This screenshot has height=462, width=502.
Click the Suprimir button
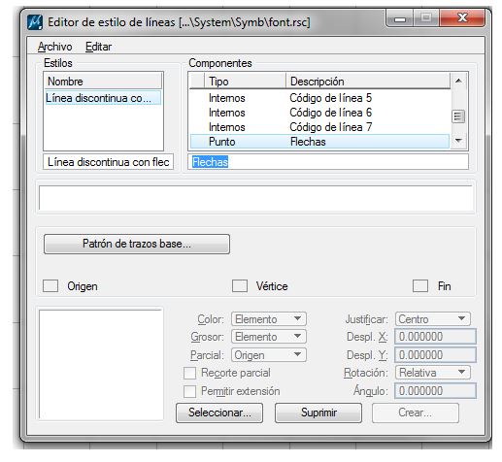point(318,412)
